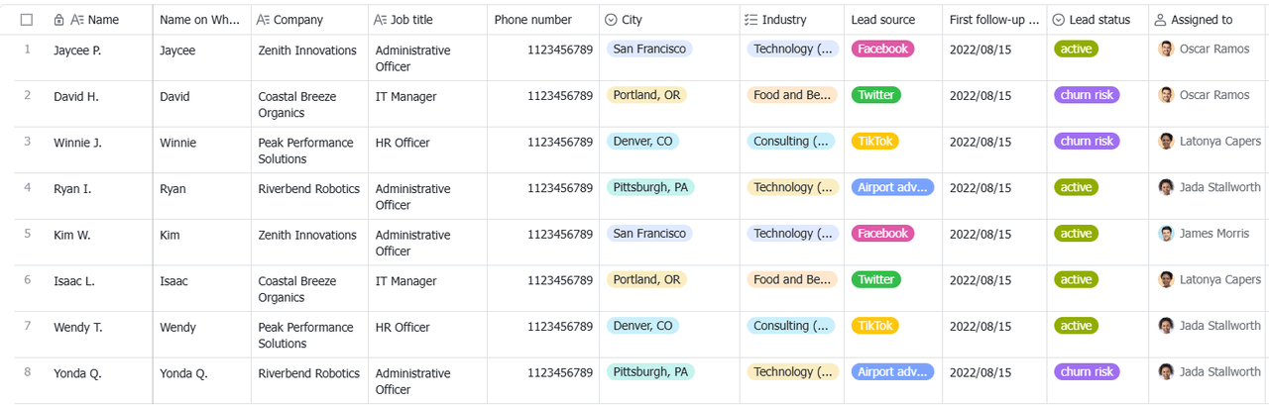Click the person icon in Assigned to header
Image resolution: width=1269 pixels, height=405 pixels.
coord(1160,20)
